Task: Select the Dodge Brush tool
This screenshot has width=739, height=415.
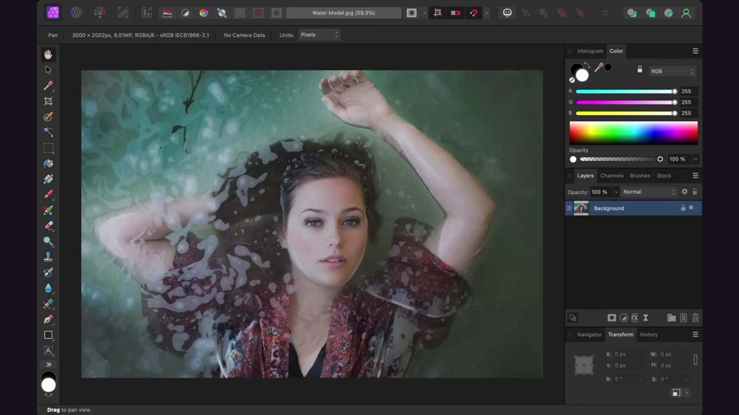Action: point(48,241)
